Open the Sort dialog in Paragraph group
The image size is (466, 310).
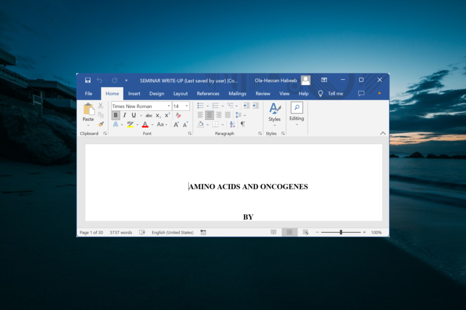(x=231, y=124)
